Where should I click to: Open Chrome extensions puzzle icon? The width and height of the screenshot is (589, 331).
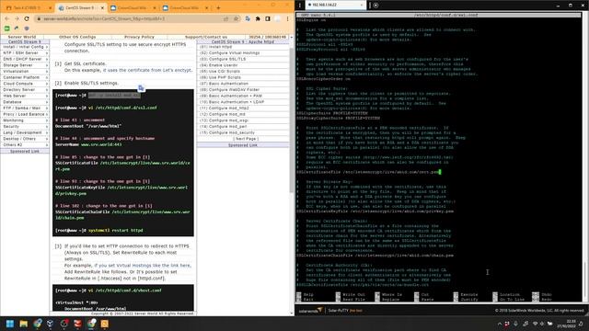[258, 18]
